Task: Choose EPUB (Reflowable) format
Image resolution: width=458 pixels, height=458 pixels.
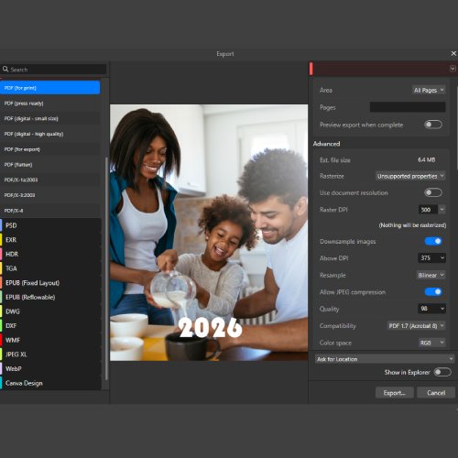Action: [50, 297]
